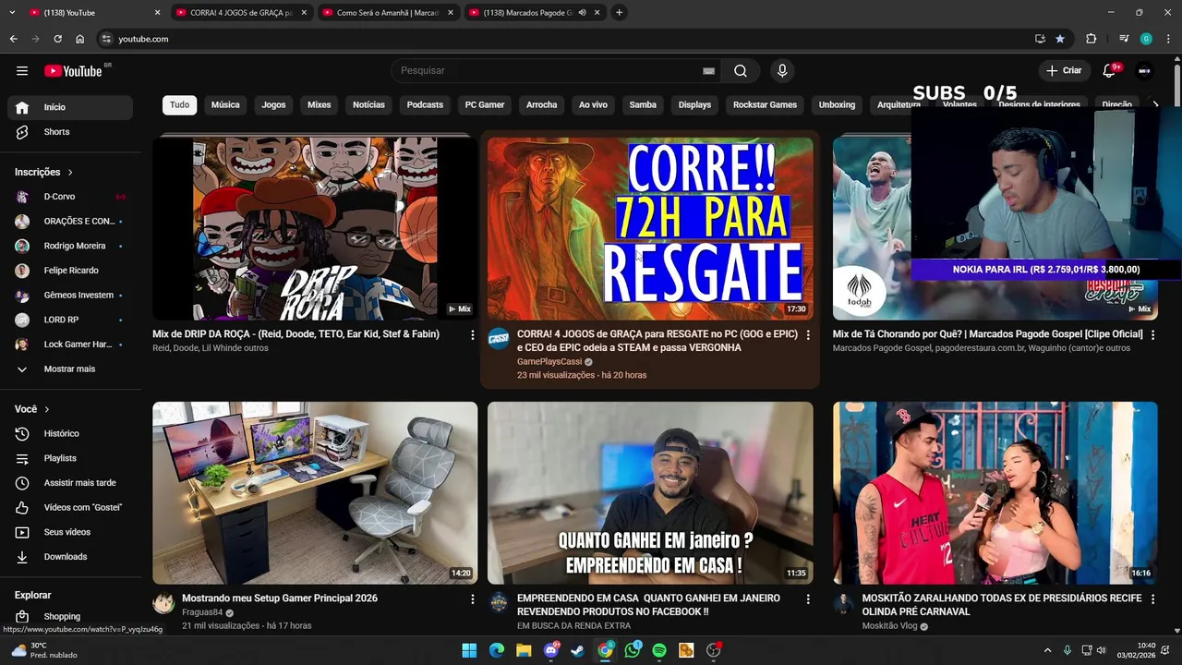Click the search magnifier button
The image size is (1182, 665).
741,71
